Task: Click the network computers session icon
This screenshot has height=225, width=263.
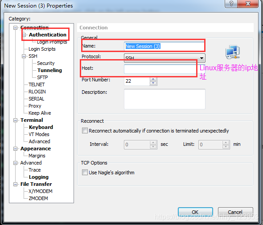Action: (233, 52)
